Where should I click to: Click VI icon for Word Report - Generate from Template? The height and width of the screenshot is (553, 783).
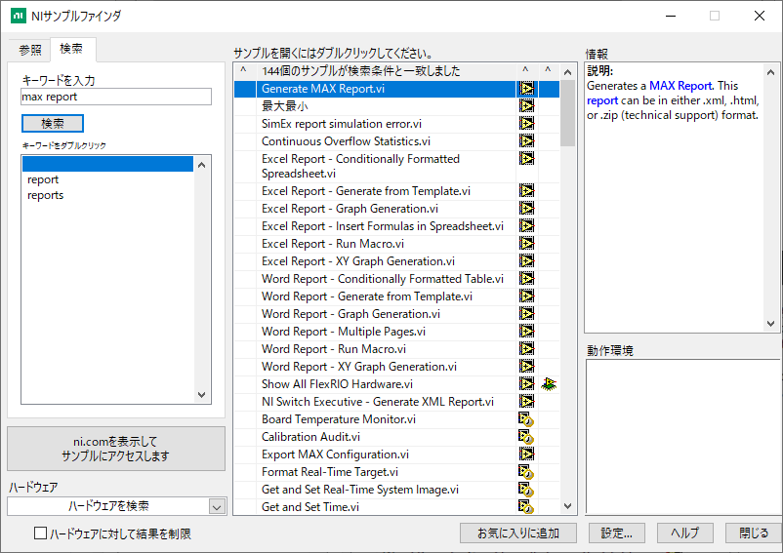click(x=526, y=296)
